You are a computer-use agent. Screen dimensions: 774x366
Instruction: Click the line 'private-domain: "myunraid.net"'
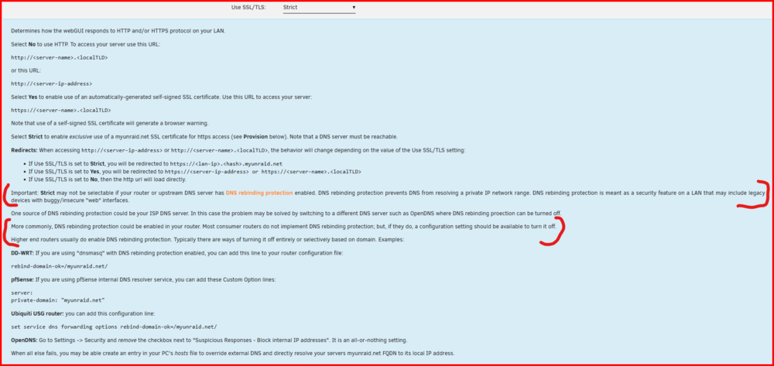point(58,300)
